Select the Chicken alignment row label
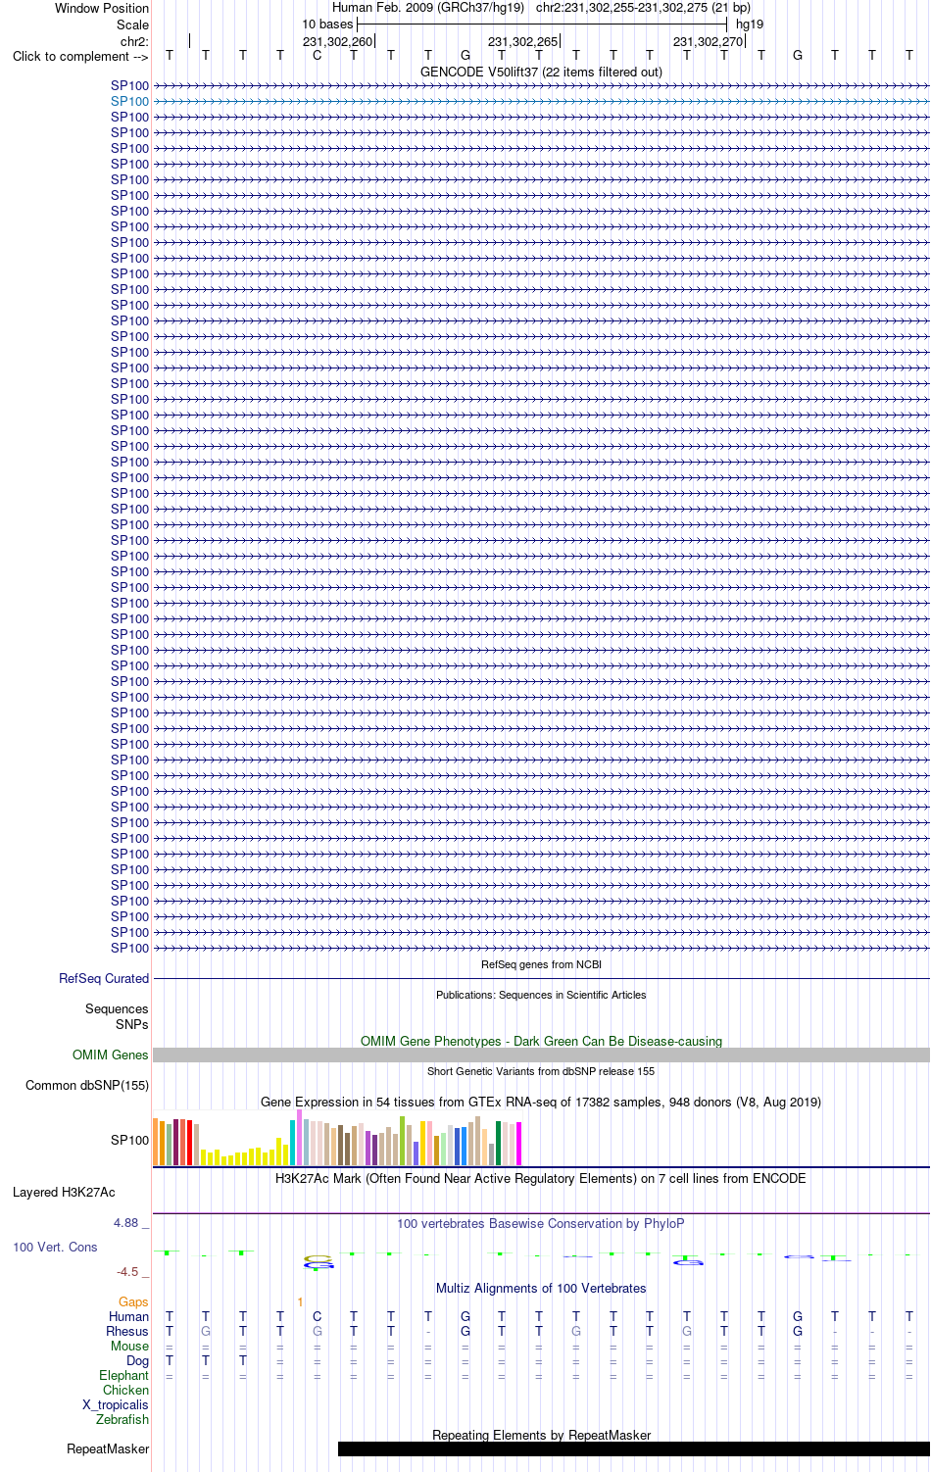The height and width of the screenshot is (1472, 931). 125,1390
